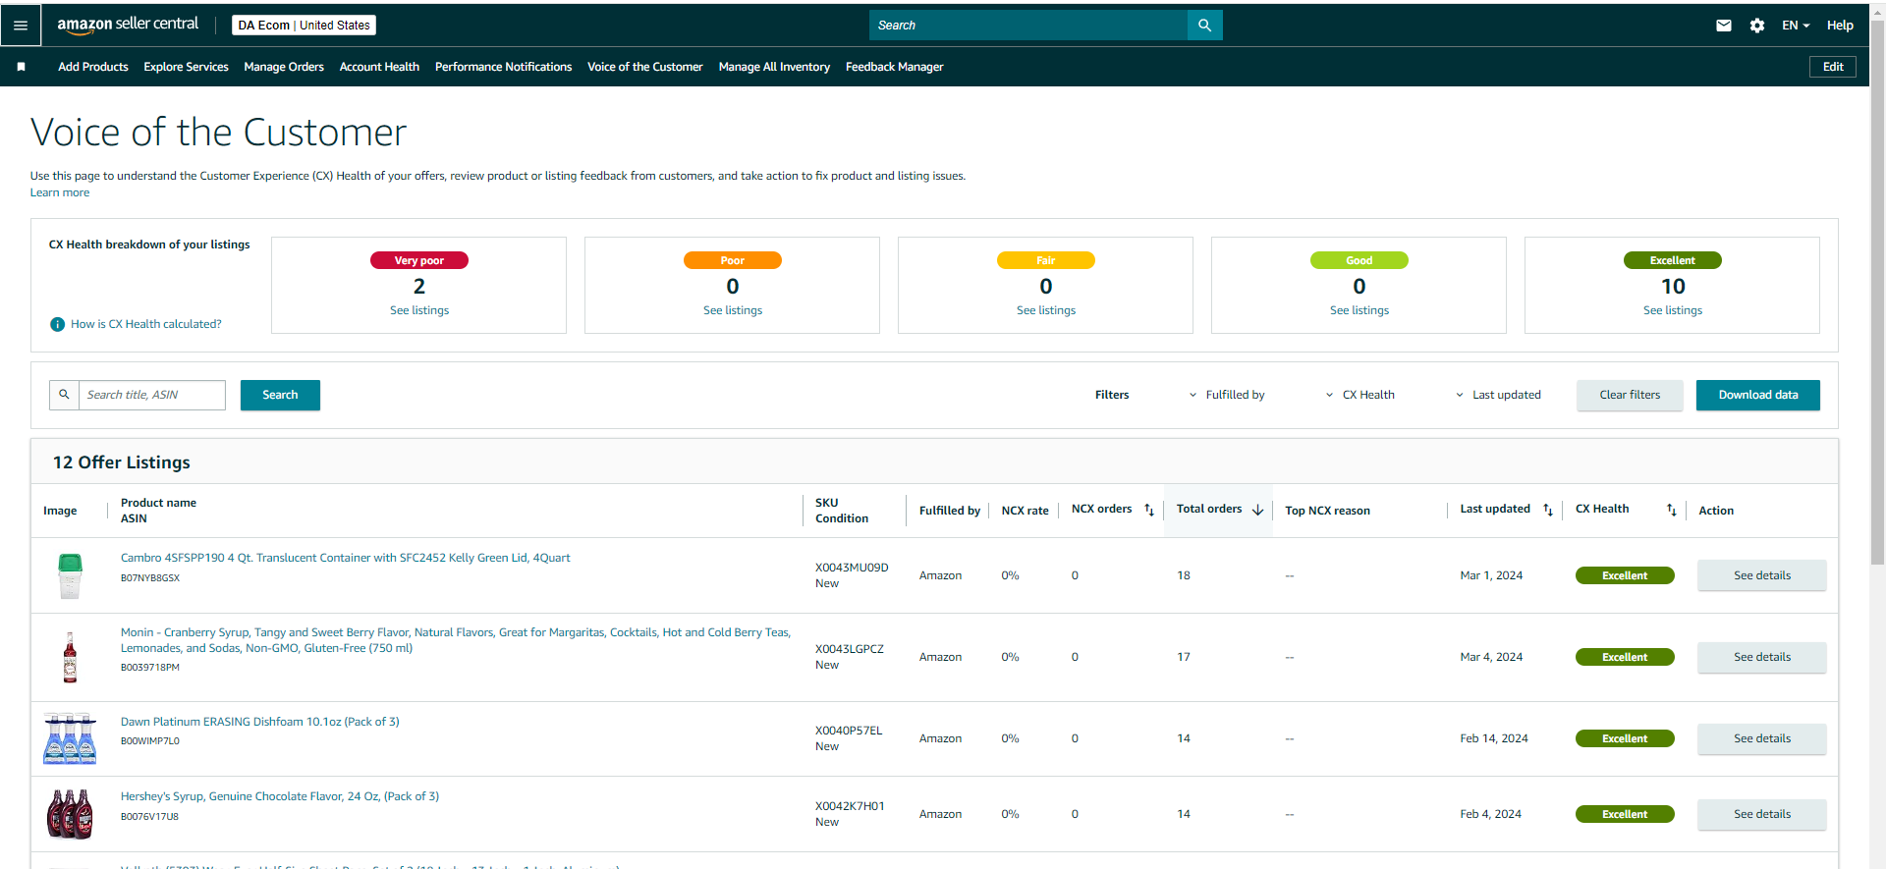
Task: Open Voice of the Customer nav item
Action: point(644,67)
